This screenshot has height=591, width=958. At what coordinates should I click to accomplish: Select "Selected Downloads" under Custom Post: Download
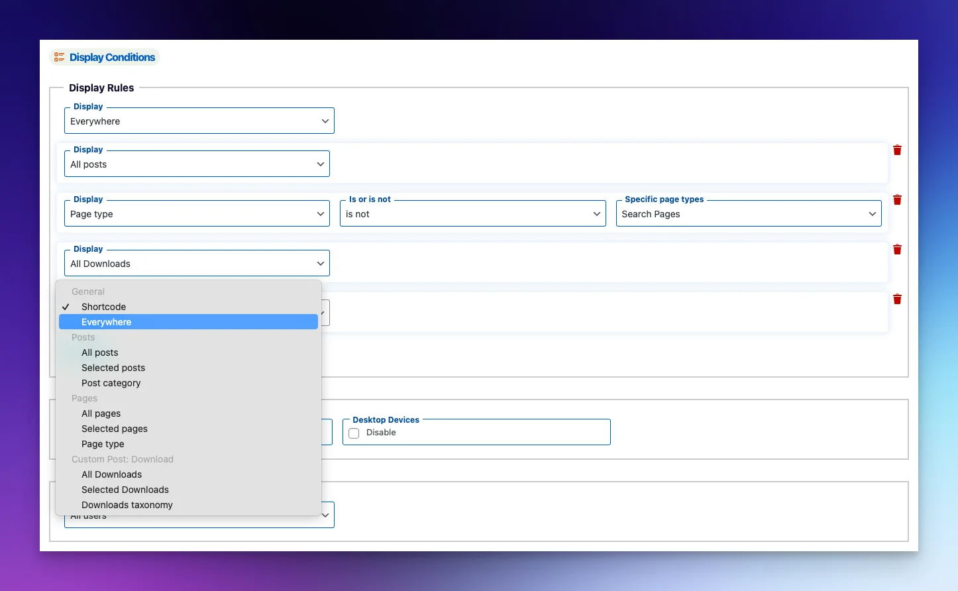[x=125, y=490]
